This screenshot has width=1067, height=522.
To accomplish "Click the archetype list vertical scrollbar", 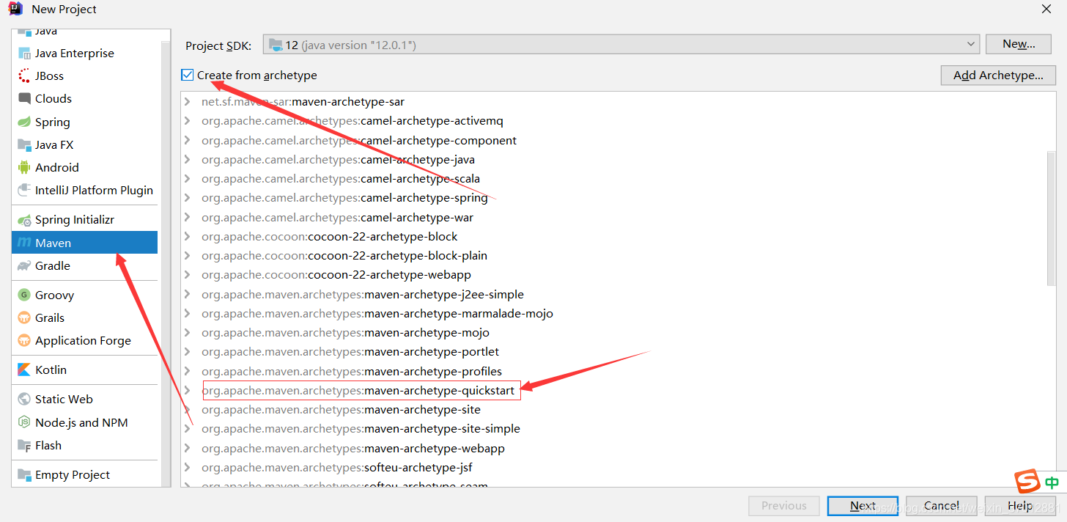I will click(x=1051, y=218).
